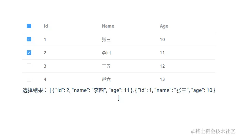Click the name cell 王五
Screen dimensions: 237x136
pyautogui.click(x=106, y=66)
